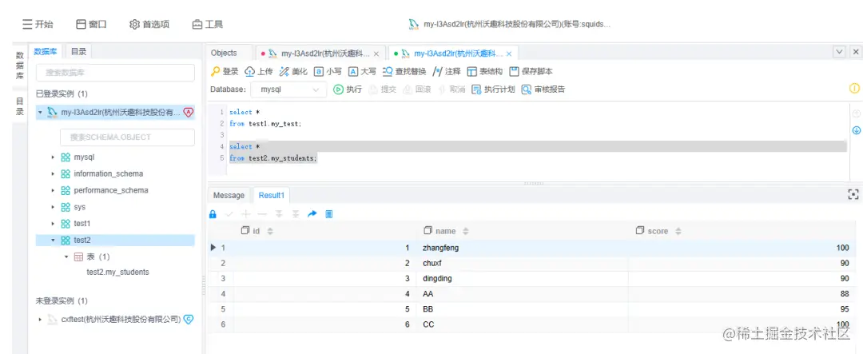The height and width of the screenshot is (354, 863).
Task: Open the tab list dropdown arrow at top right
Action: tap(839, 52)
